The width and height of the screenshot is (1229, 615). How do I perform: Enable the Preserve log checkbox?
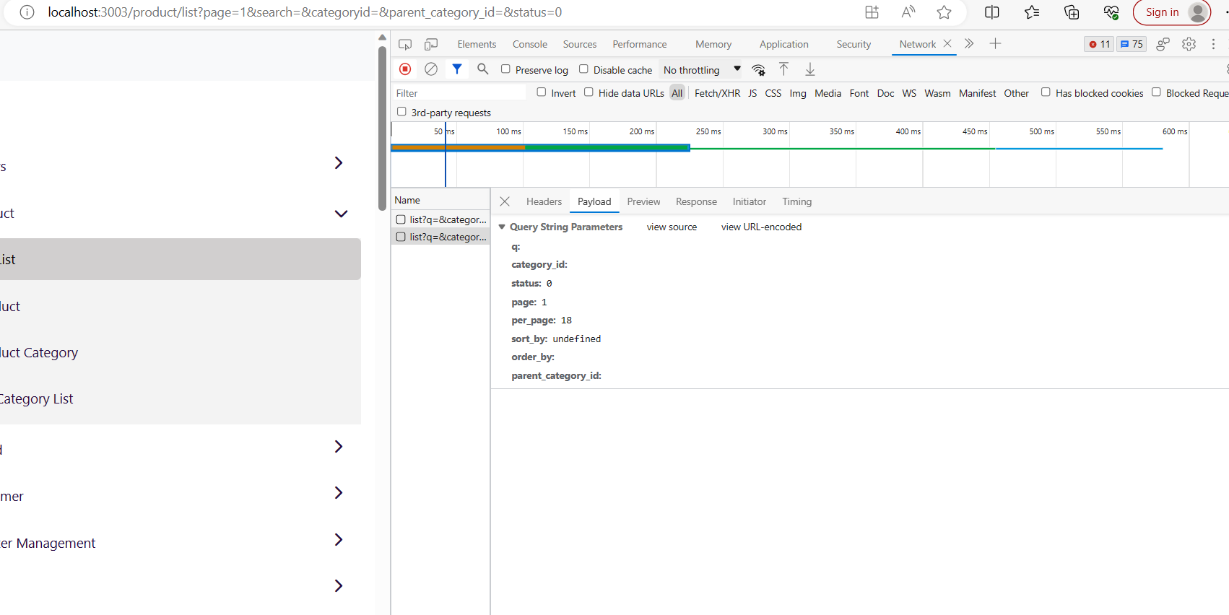point(505,69)
